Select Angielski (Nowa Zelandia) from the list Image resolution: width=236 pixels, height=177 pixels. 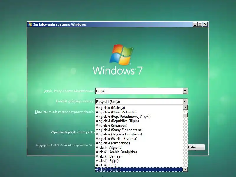(x=139, y=112)
